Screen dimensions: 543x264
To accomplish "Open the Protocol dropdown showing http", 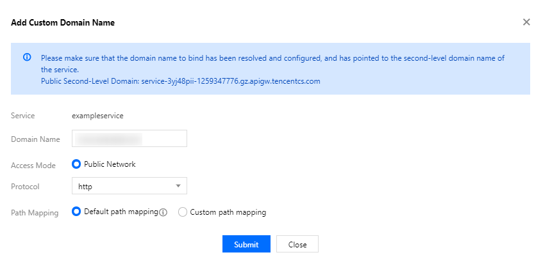I will [x=128, y=186].
